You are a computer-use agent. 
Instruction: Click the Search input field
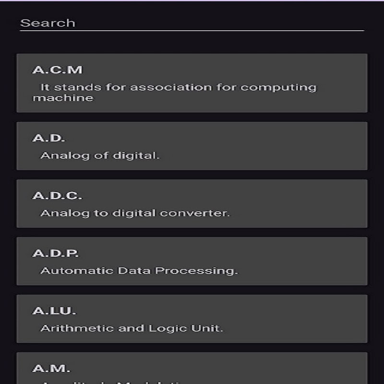tap(192, 23)
